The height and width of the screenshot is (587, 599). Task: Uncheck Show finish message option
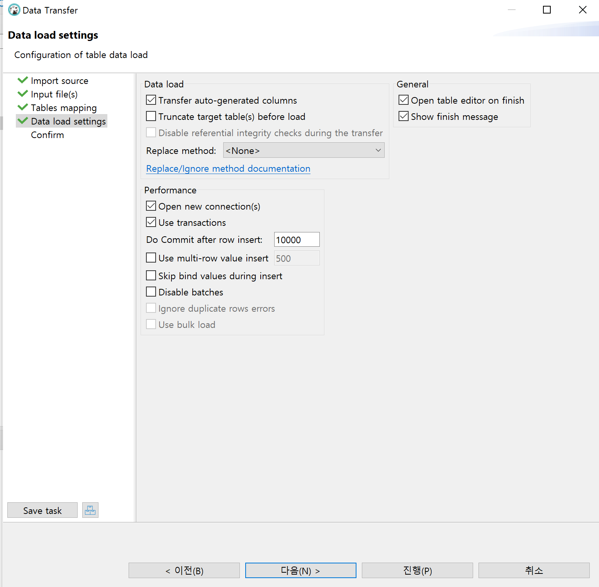coord(404,116)
